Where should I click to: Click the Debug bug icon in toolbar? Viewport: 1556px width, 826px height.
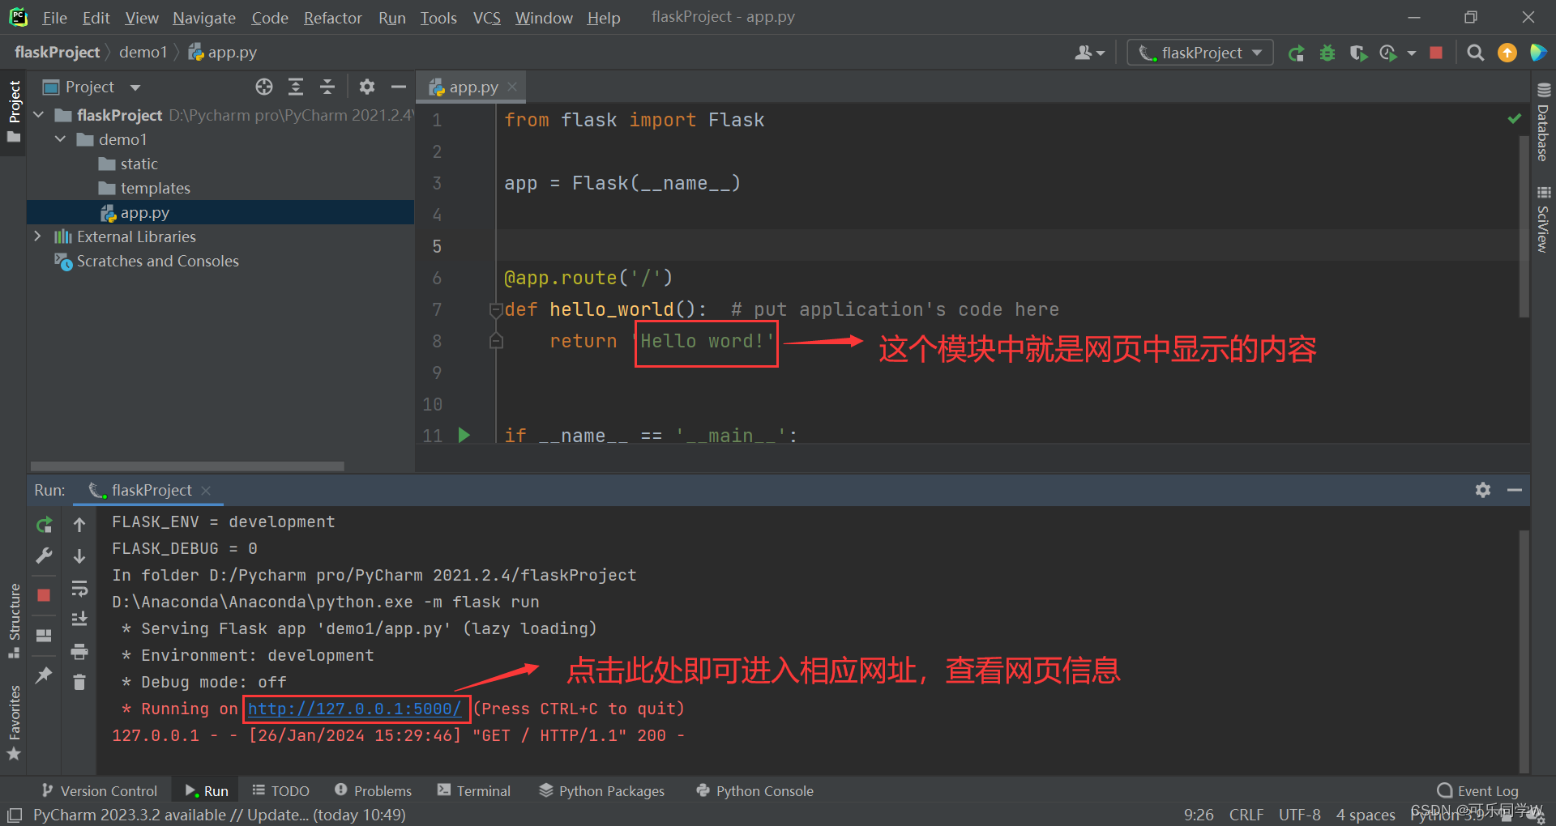(1327, 53)
